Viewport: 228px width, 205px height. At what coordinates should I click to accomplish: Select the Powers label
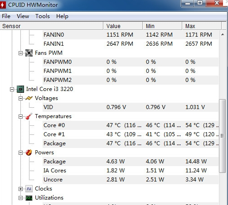point(44,153)
